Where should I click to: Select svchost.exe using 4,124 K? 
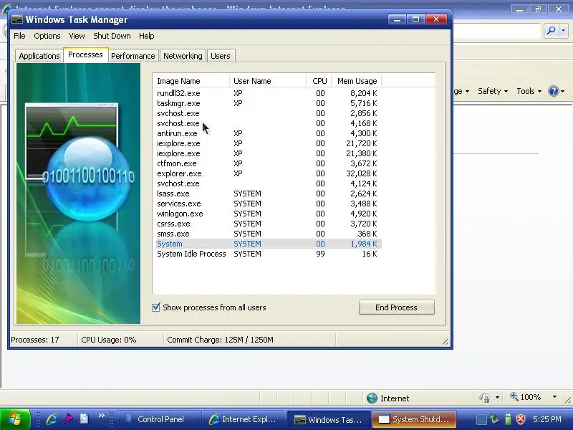click(269, 183)
